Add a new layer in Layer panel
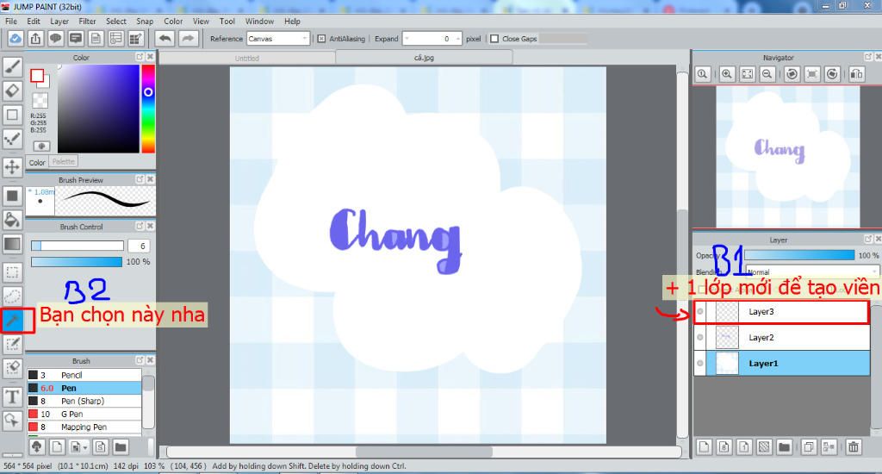This screenshot has height=474, width=882. (704, 447)
